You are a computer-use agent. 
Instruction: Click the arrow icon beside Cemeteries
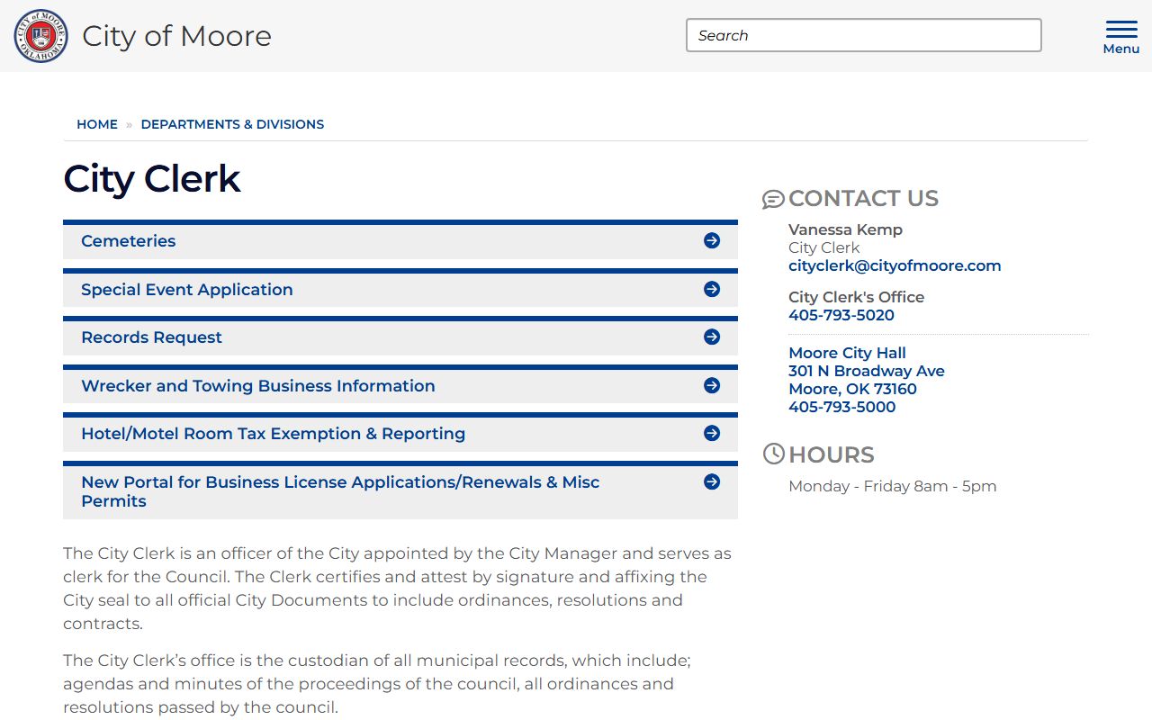pos(712,240)
